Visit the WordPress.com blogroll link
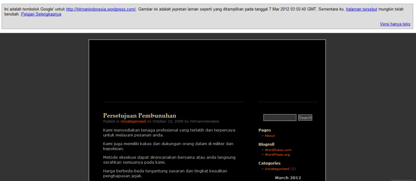The image size is (416, 181). coord(278,150)
